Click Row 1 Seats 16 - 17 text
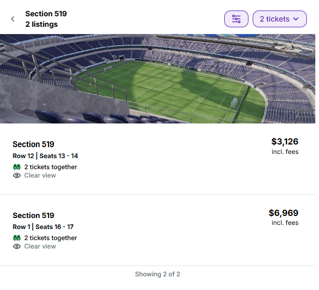 point(43,227)
